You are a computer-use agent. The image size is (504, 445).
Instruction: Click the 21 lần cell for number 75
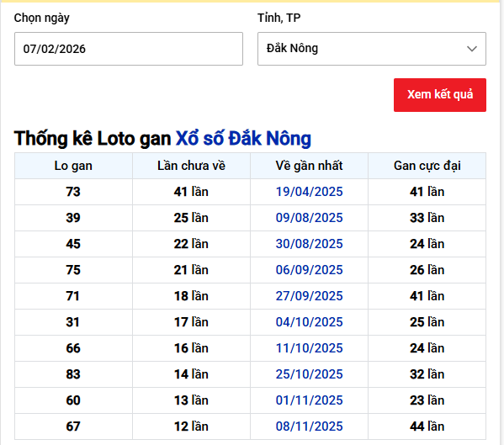pyautogui.click(x=191, y=270)
